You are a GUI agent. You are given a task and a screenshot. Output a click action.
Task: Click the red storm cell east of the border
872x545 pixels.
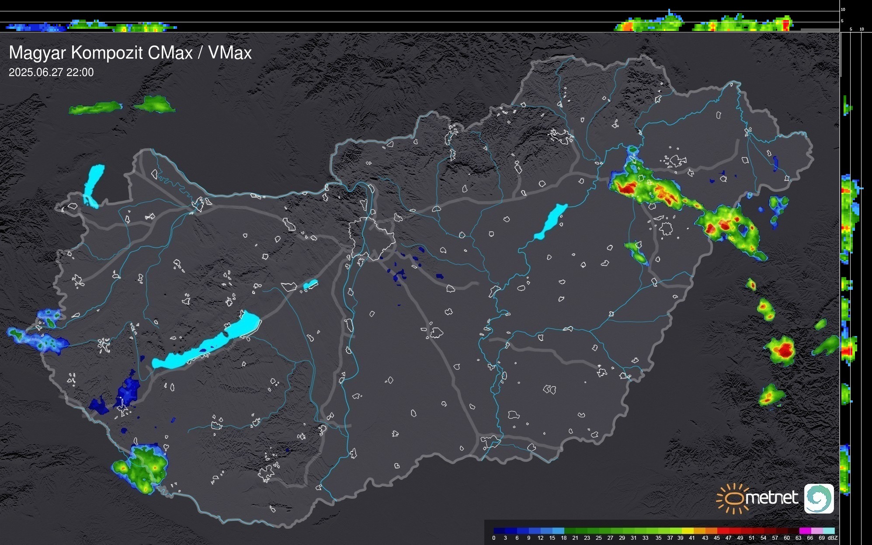point(785,350)
